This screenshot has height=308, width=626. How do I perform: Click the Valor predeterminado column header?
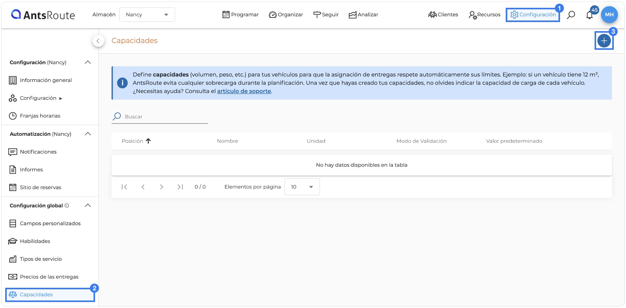point(514,141)
